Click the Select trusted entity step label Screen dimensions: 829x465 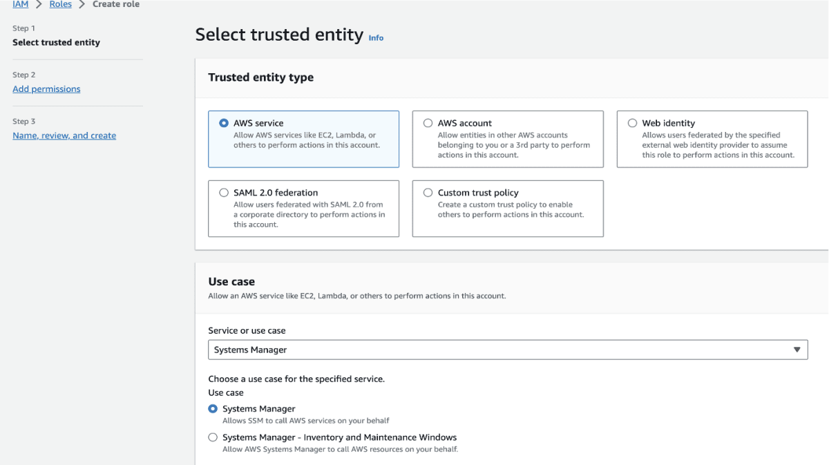56,42
